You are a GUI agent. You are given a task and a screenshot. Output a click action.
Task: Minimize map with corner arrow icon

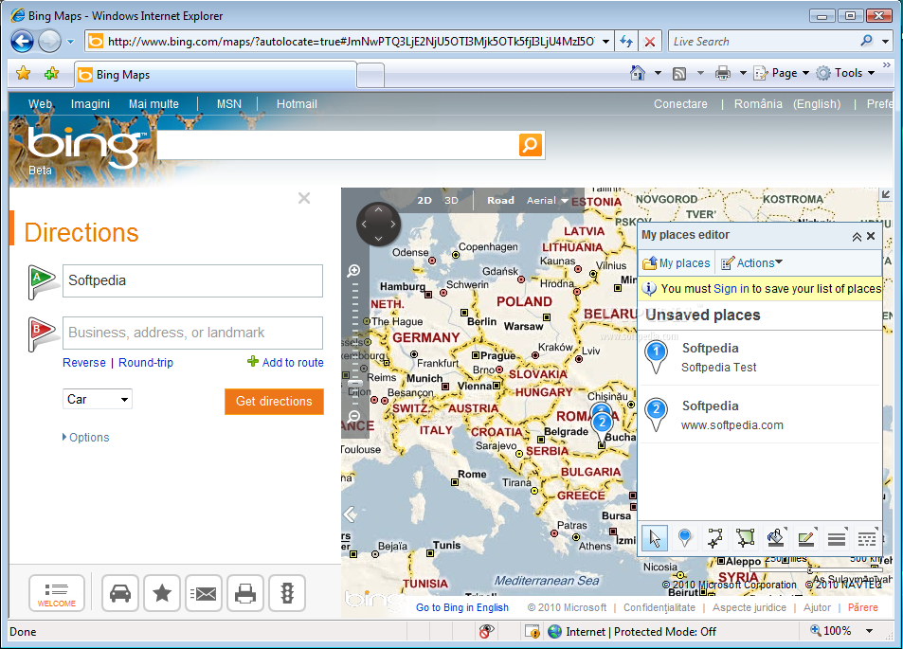coord(886,194)
